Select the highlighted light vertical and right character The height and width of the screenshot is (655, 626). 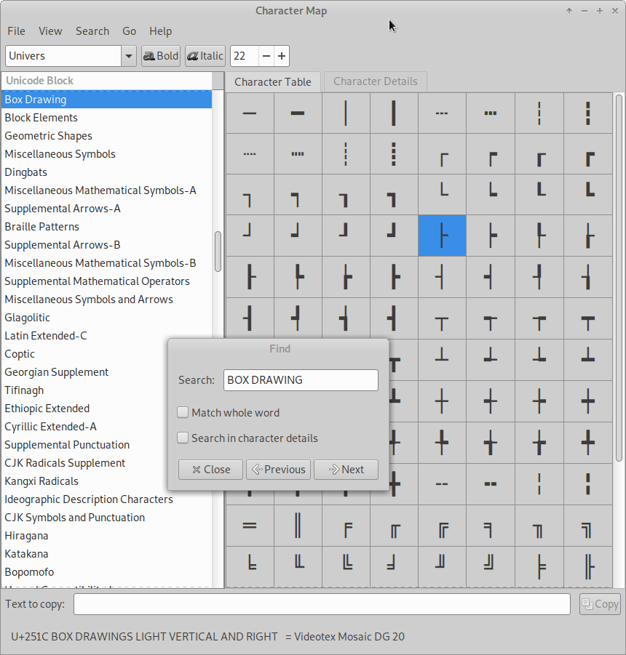click(442, 236)
